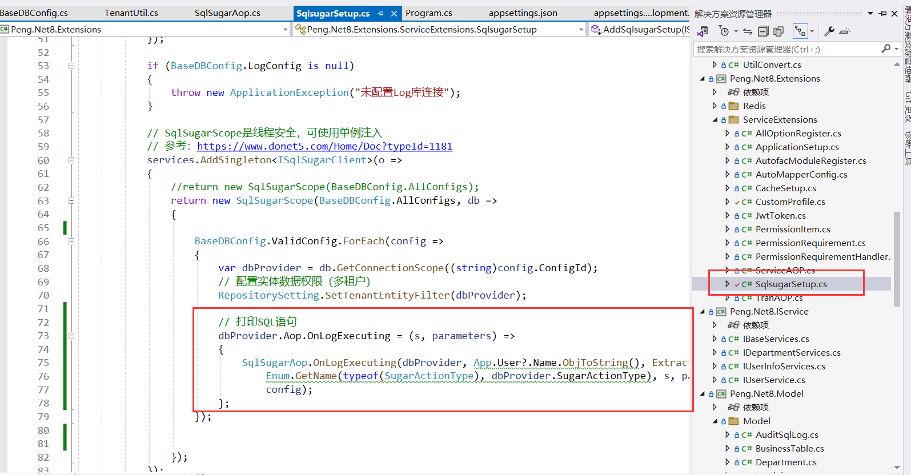The height and width of the screenshot is (475, 911).
Task: Pin the SqlsugarSetup.cs tab
Action: pyautogui.click(x=381, y=13)
